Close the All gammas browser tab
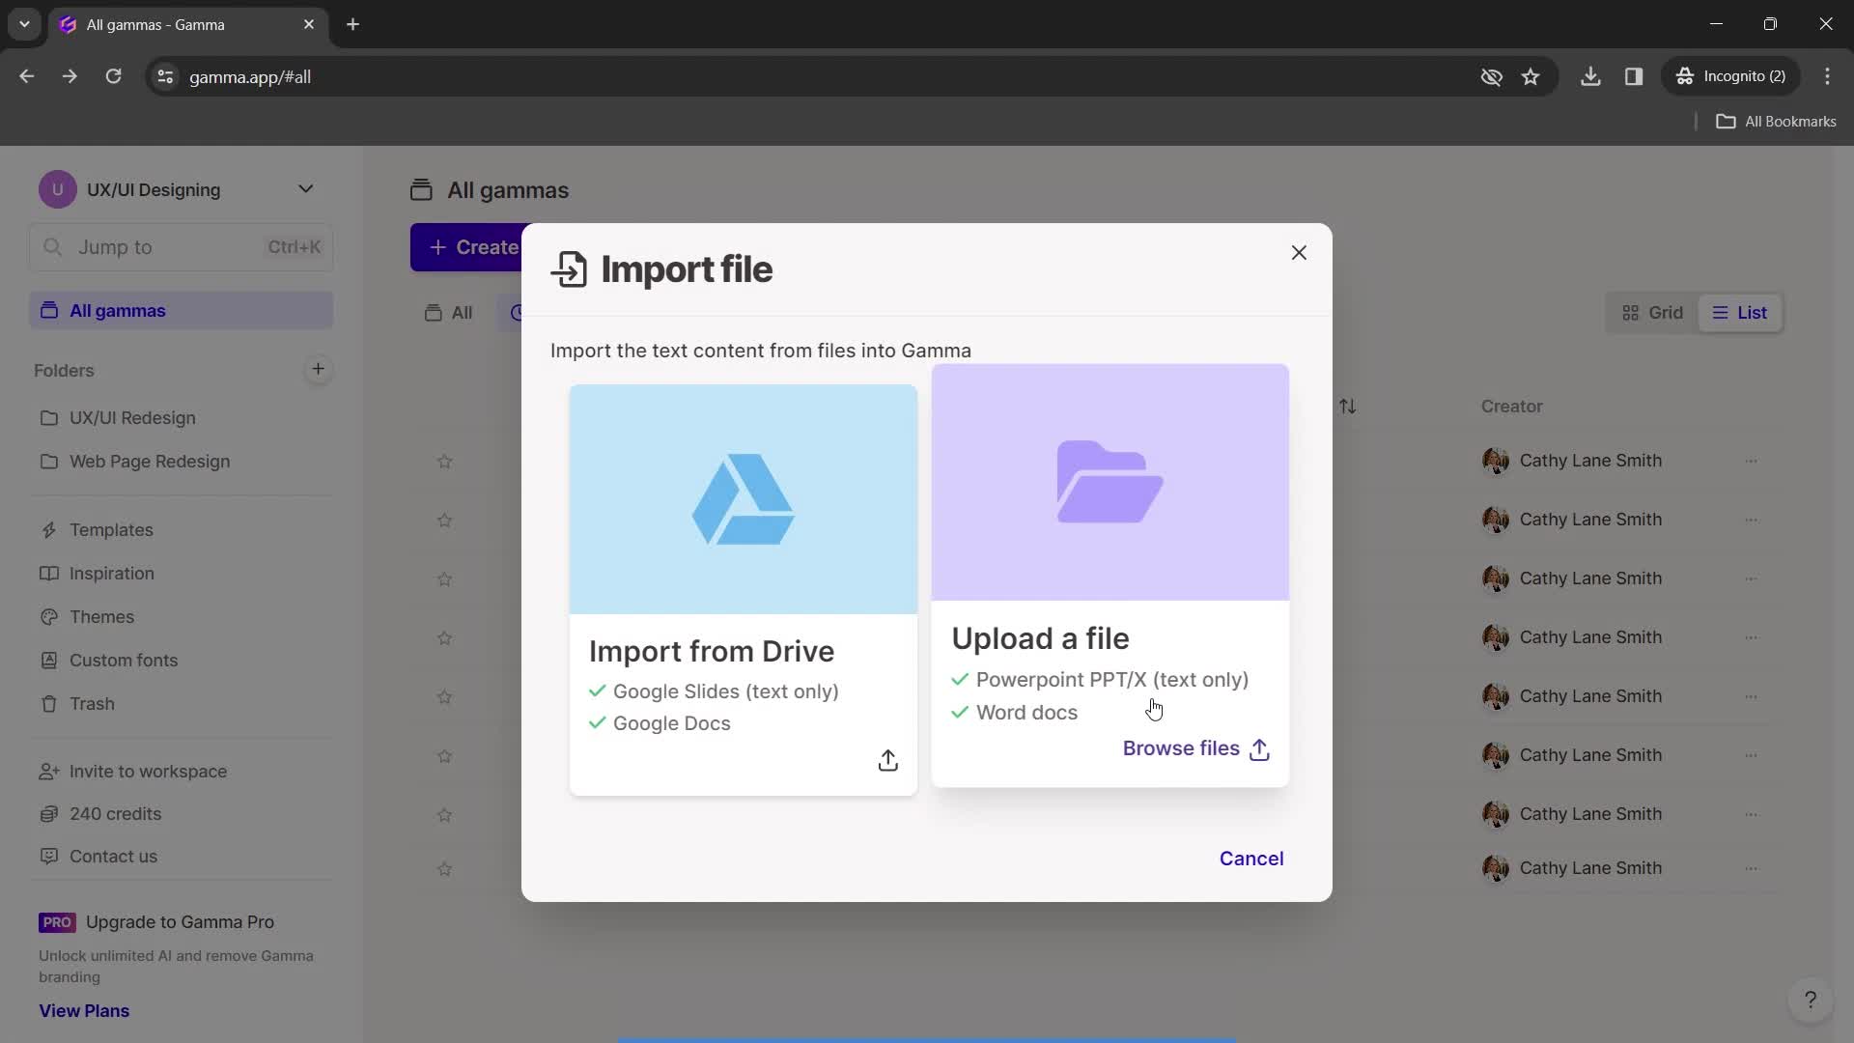The width and height of the screenshot is (1854, 1043). coord(309,24)
